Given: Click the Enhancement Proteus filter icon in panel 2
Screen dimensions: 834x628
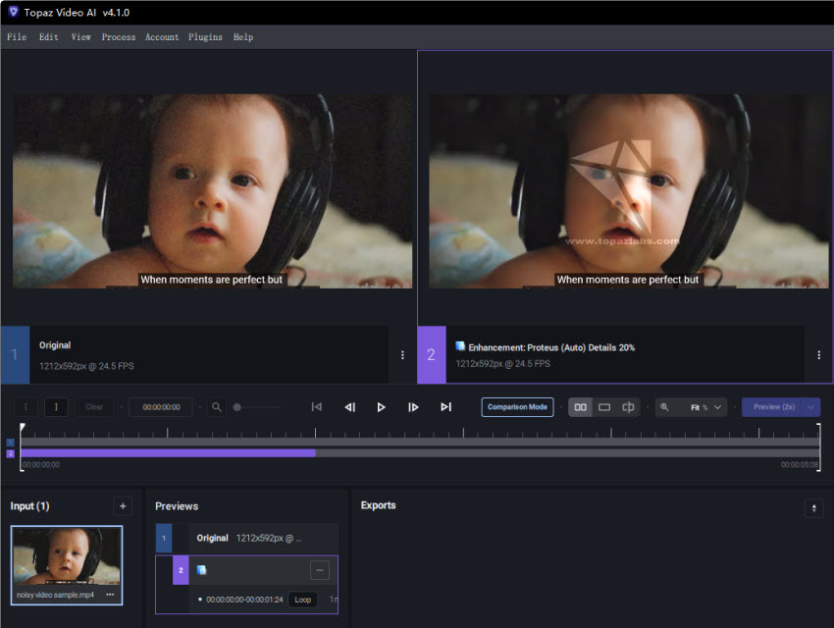Looking at the screenshot, I should point(460,346).
